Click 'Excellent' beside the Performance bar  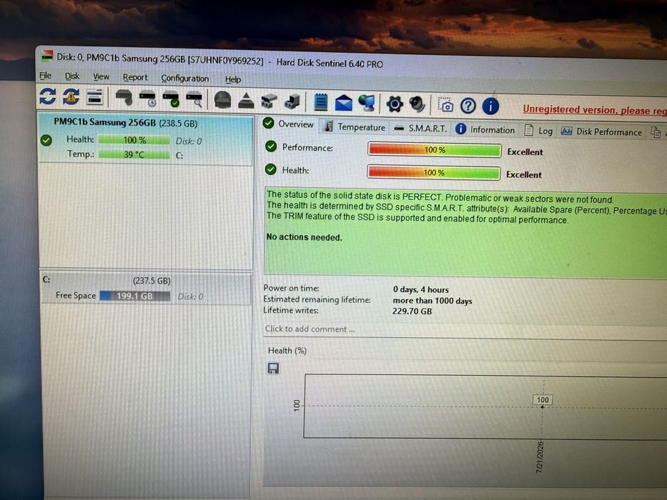(x=525, y=151)
